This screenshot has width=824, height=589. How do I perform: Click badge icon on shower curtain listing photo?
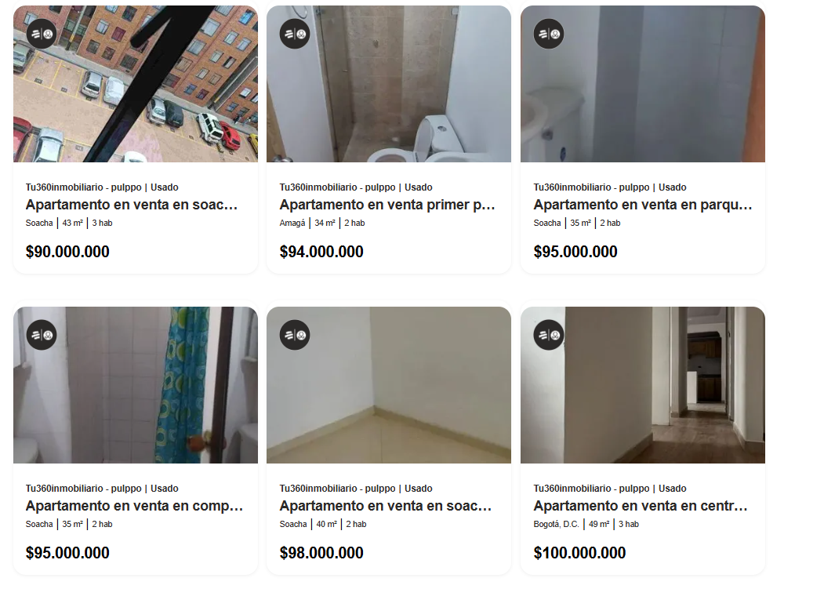point(42,335)
